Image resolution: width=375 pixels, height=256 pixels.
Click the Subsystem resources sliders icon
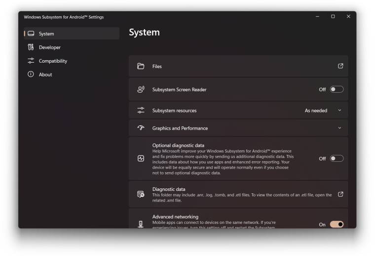tap(141, 110)
